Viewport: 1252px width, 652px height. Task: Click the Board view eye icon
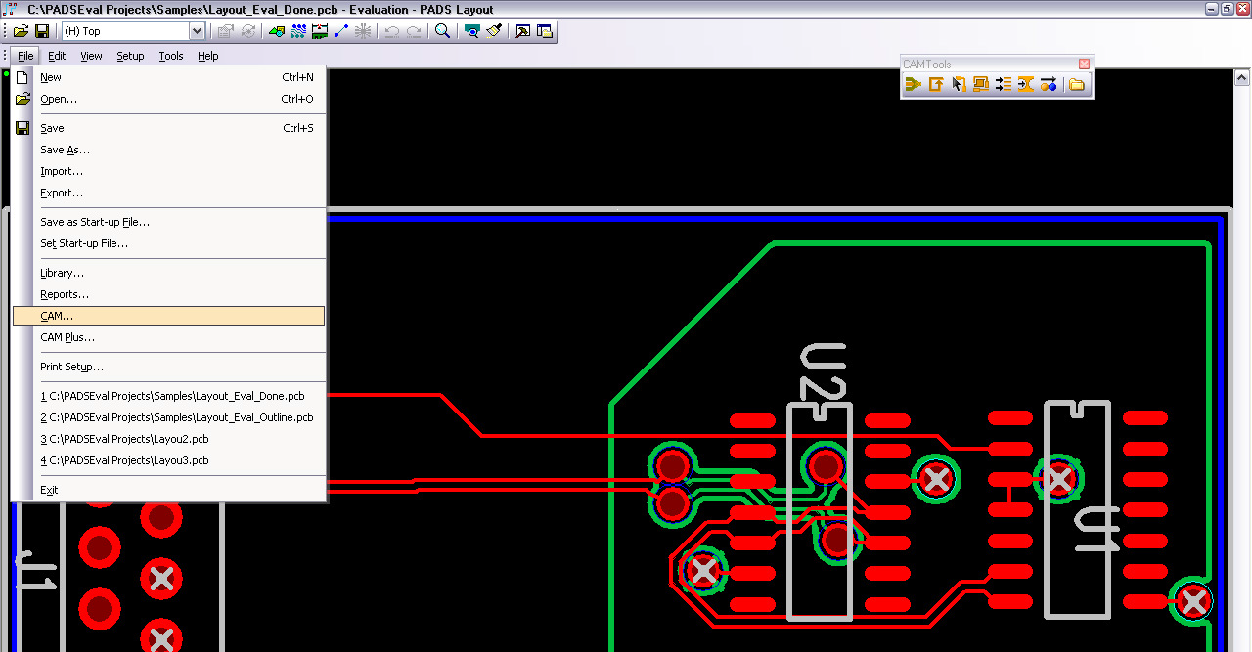[471, 31]
